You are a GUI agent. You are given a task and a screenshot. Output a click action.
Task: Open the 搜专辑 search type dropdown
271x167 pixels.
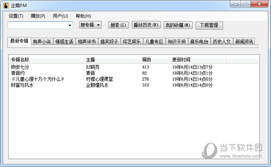coord(90,25)
